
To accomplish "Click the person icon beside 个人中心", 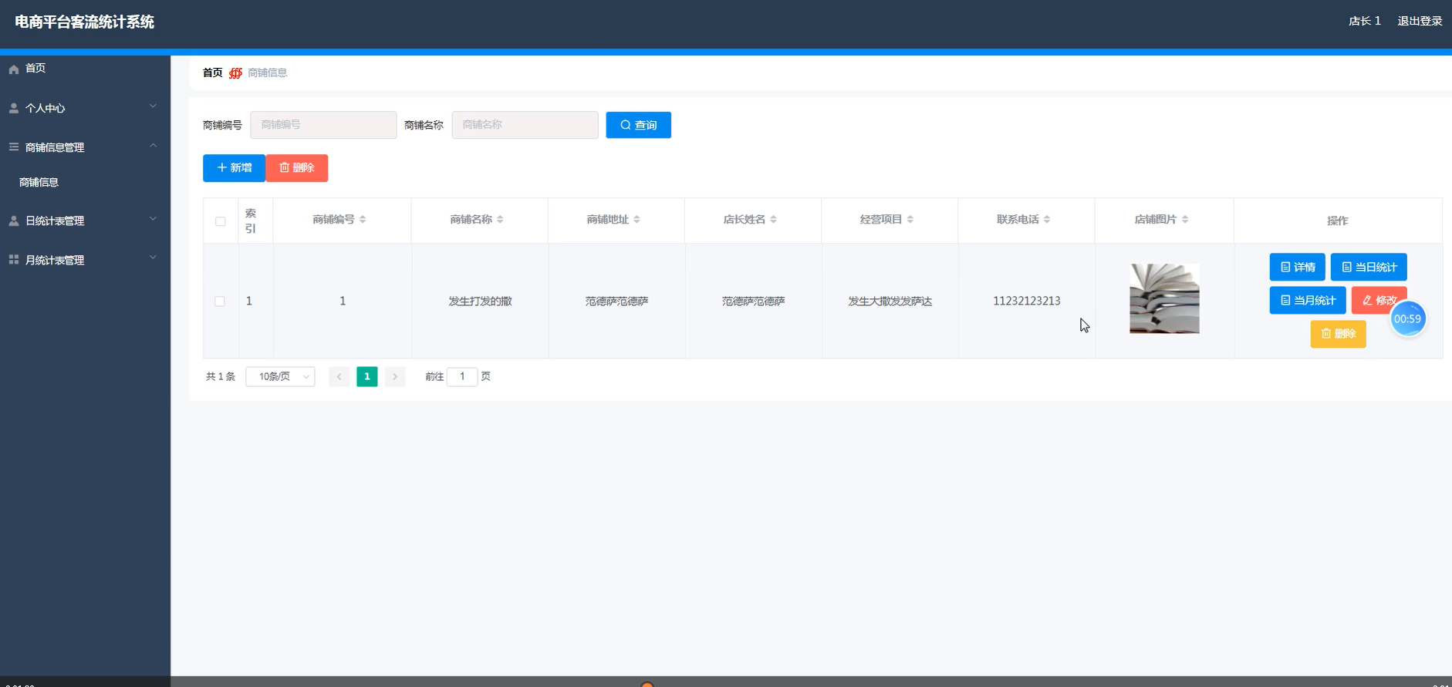I will [x=14, y=109].
